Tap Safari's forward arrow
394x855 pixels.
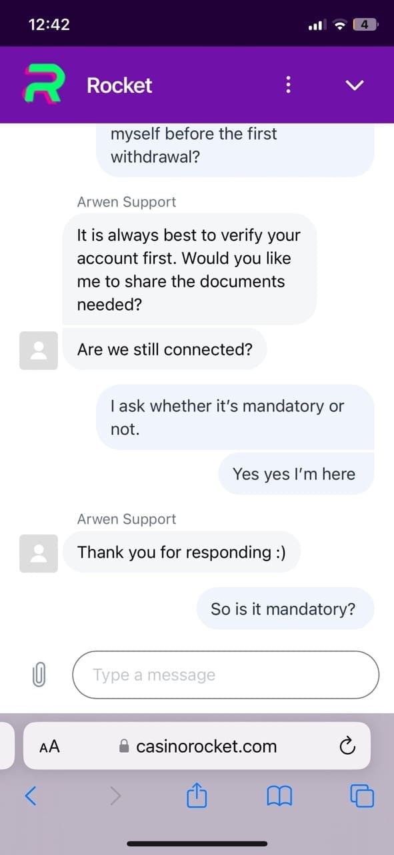[115, 795]
